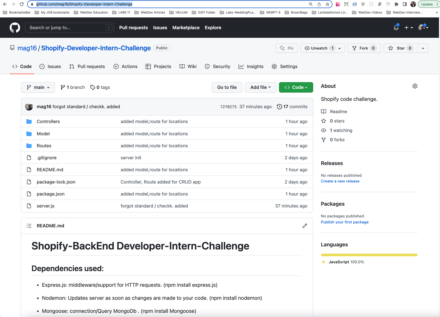440x317 pixels.
Task: Open the Add file dropdown
Action: [260, 87]
